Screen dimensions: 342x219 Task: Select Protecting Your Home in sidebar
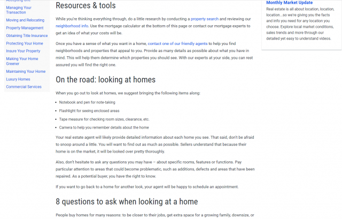click(x=25, y=43)
